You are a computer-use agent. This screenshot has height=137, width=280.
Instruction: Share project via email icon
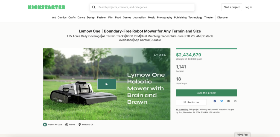point(228,101)
